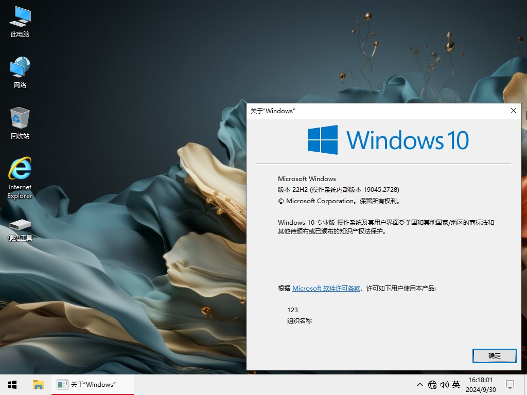This screenshot has width=527, height=395.
Task: Select the Internet Explorer desktop icon
Action: 20,178
